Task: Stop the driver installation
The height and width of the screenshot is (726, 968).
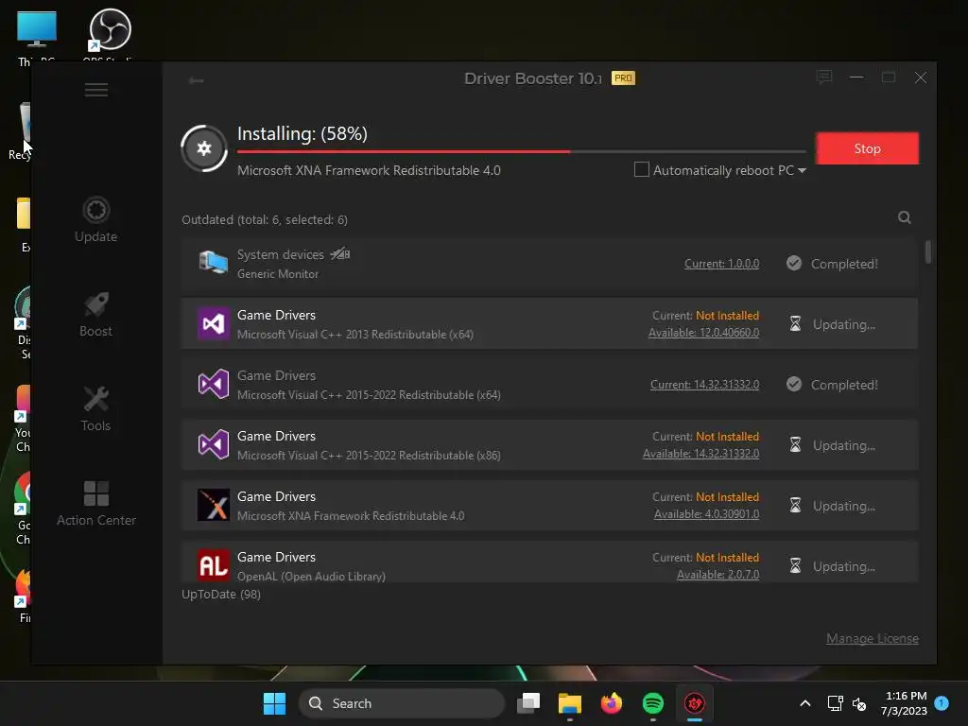Action: tap(867, 148)
